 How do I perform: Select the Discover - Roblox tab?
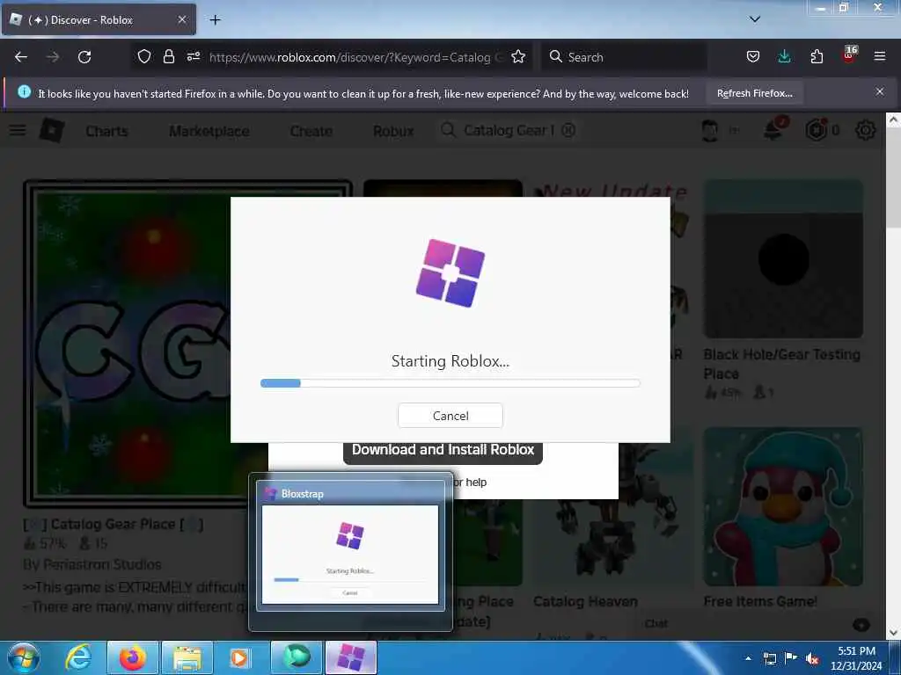pos(99,20)
